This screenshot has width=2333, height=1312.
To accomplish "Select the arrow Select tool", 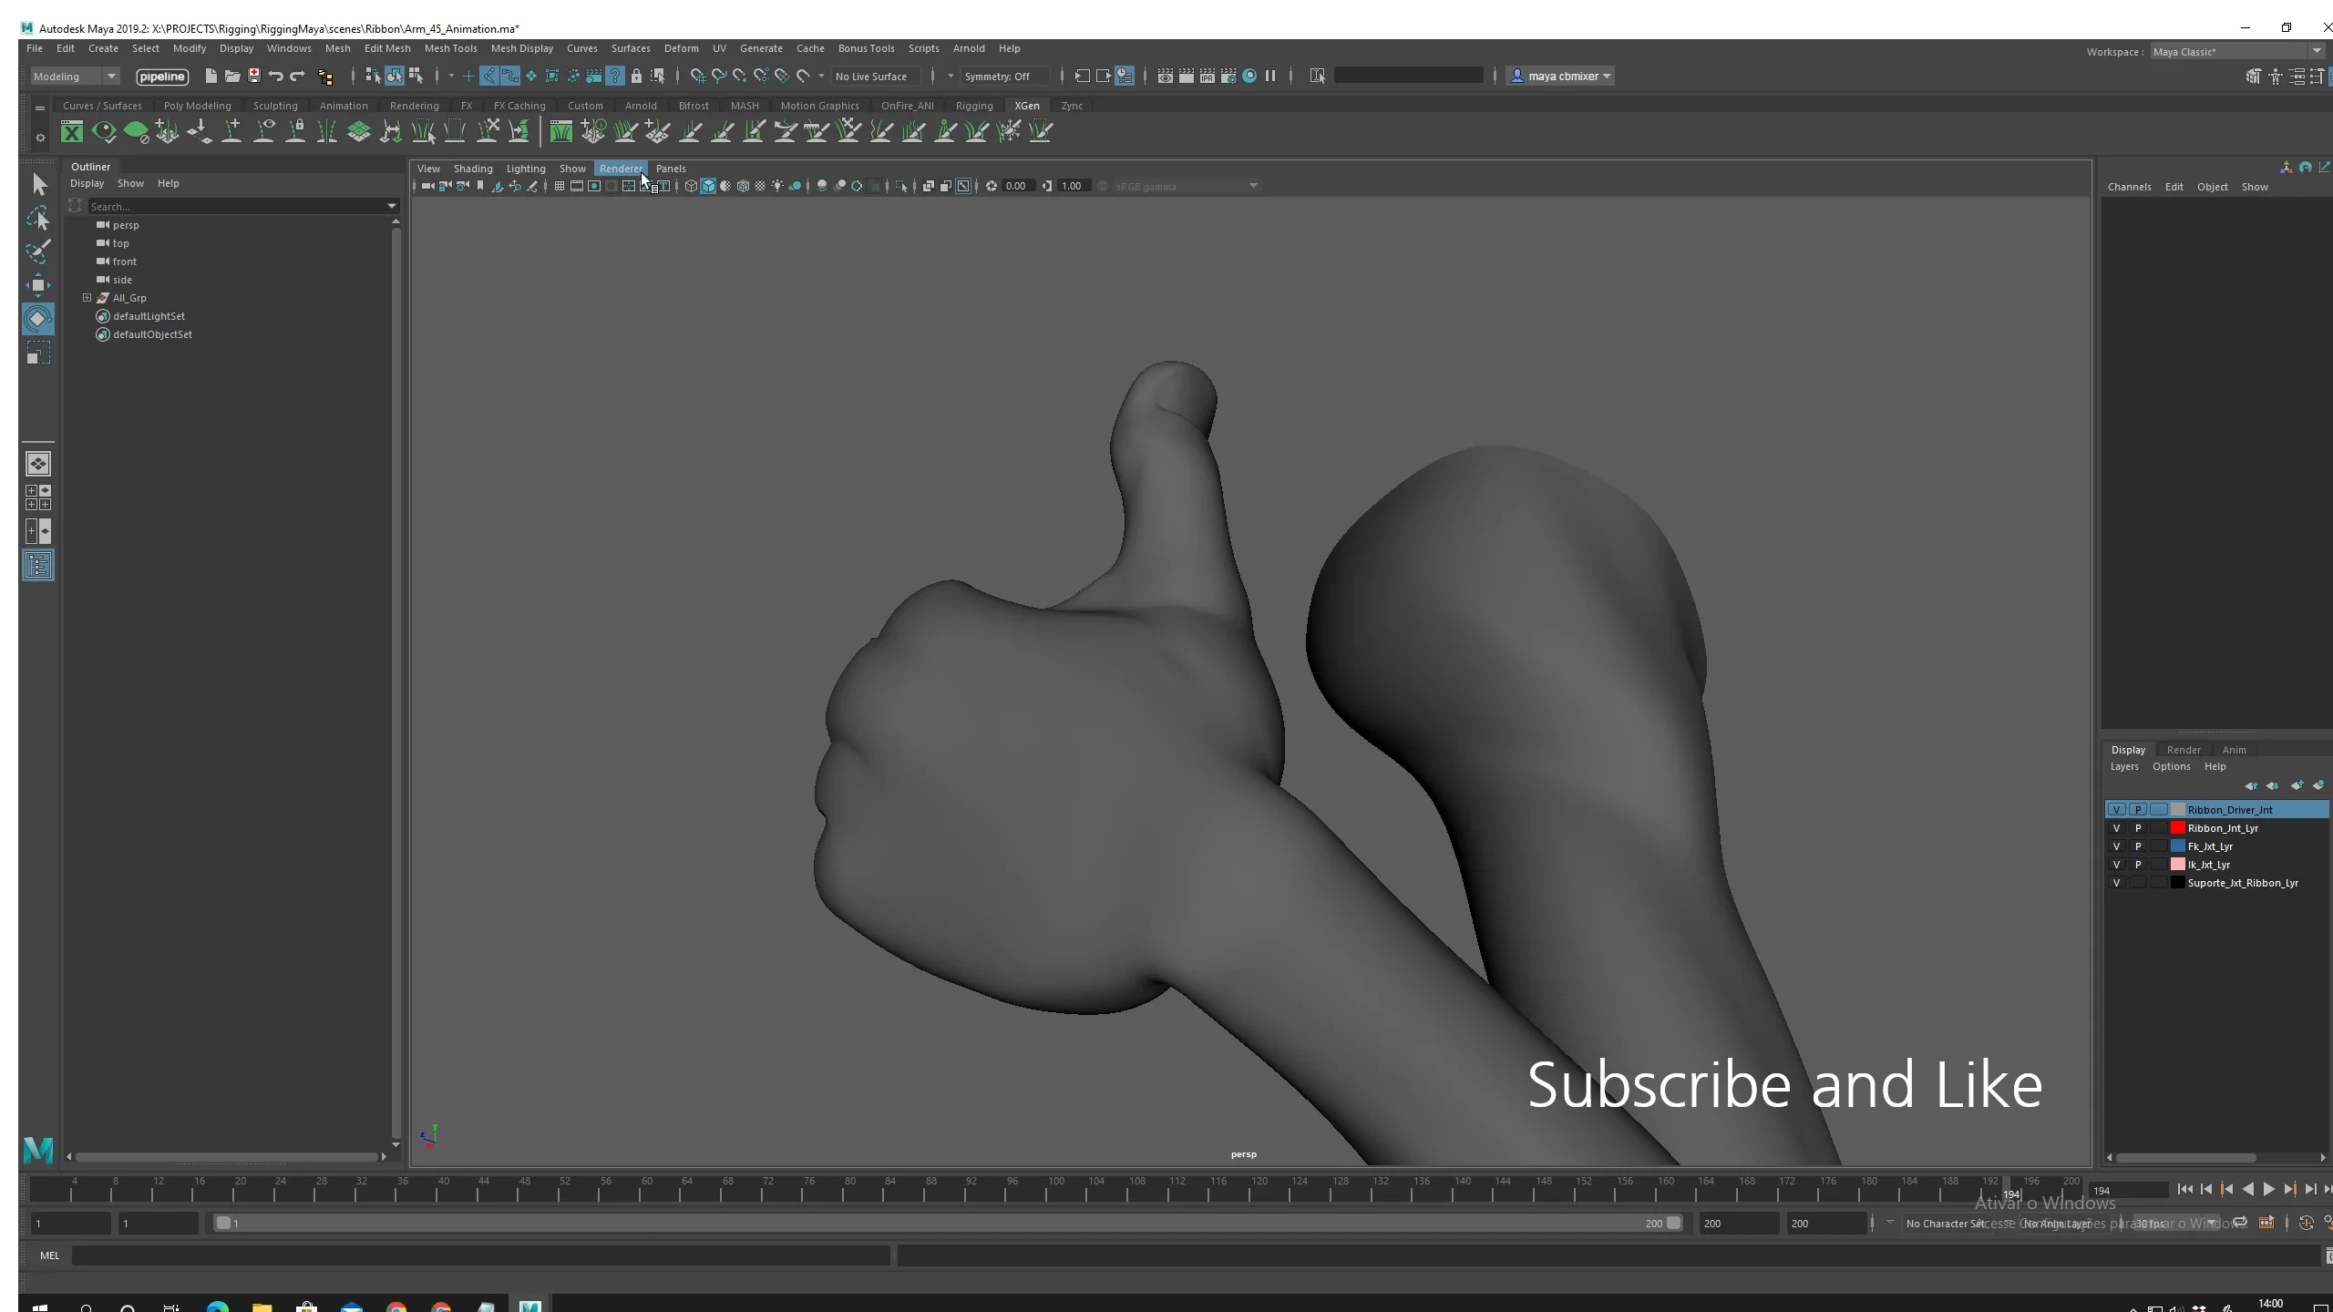I will click(38, 185).
